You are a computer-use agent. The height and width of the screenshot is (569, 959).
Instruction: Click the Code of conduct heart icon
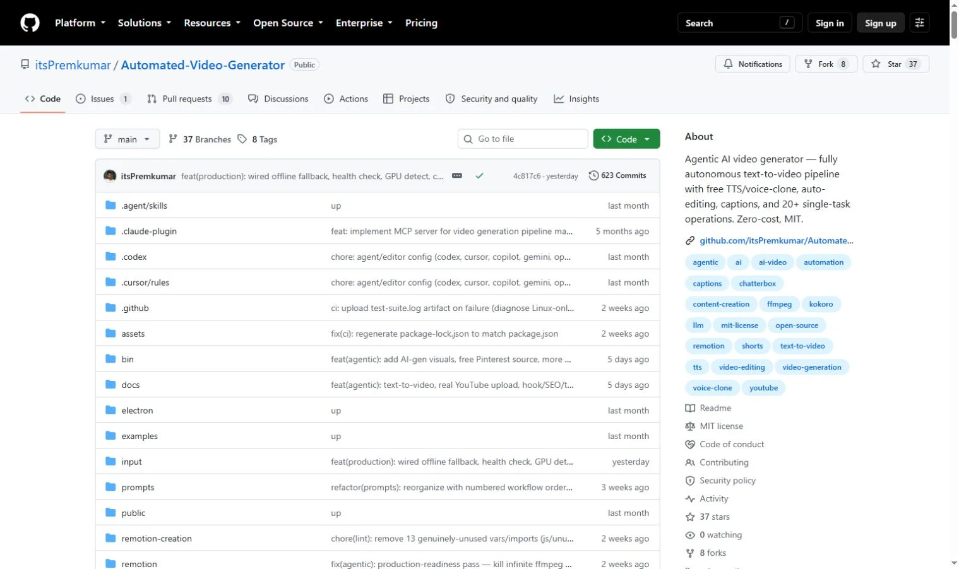coord(690,444)
